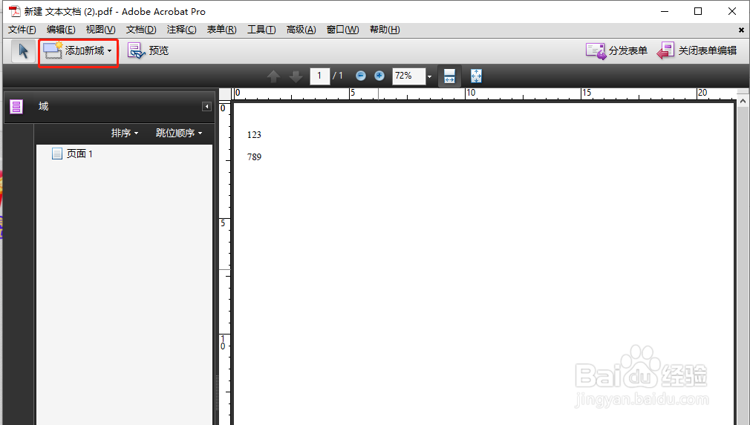Select 页面 1 in the fields tree

72,154
